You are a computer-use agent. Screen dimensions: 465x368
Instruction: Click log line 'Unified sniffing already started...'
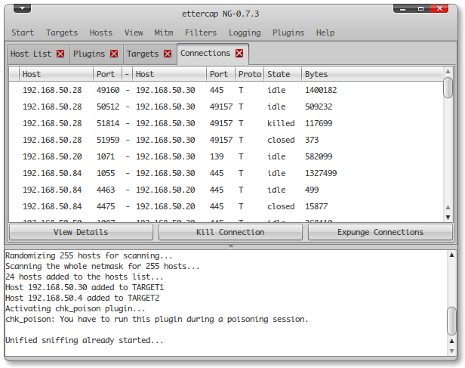pyautogui.click(x=85, y=340)
